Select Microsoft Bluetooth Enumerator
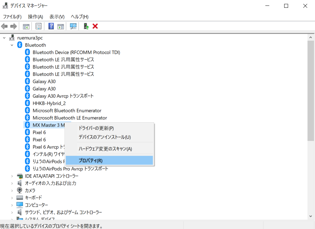This screenshot has width=315, height=229. pyautogui.click(x=67, y=110)
